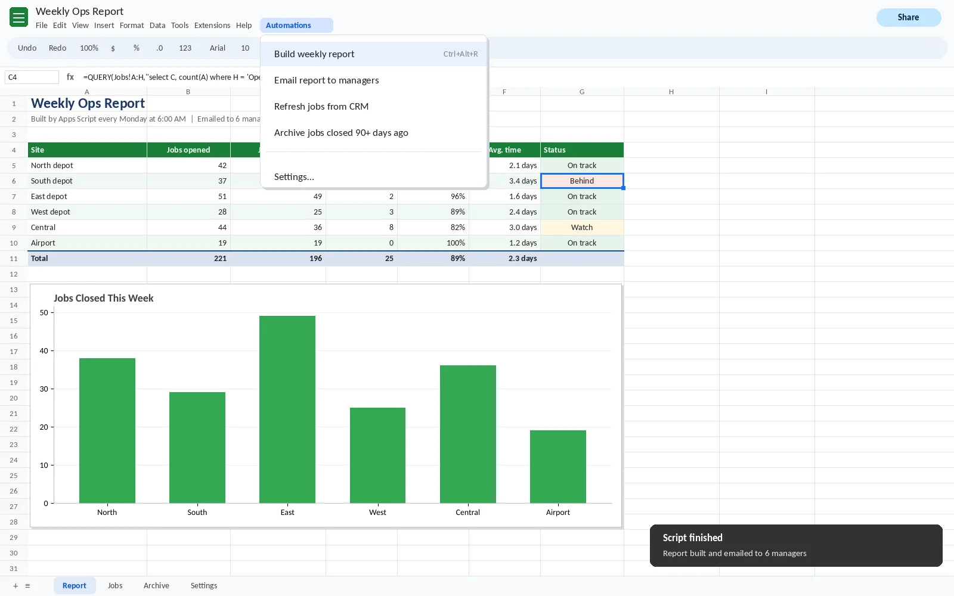Click the Name box showing C4
Screen dimensions: 954x596
tap(32, 77)
